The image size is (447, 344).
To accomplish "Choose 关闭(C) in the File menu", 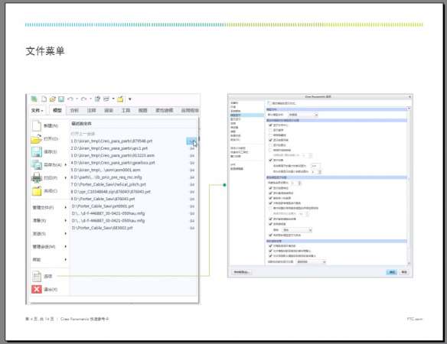I will 44,191.
